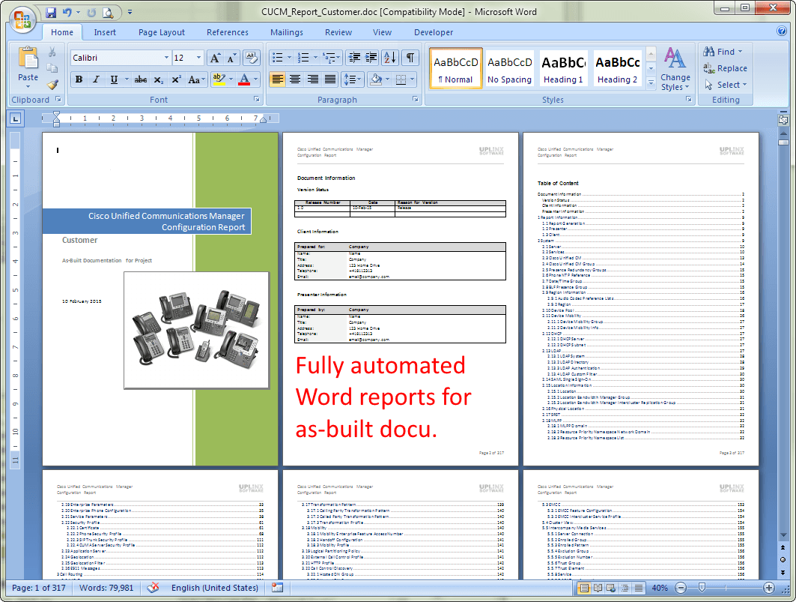
Task: Justify the paragraph text
Action: (x=330, y=79)
